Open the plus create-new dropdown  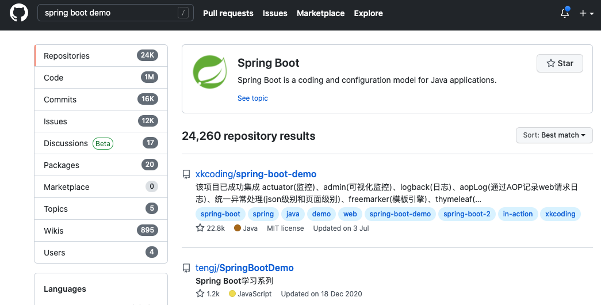click(587, 13)
